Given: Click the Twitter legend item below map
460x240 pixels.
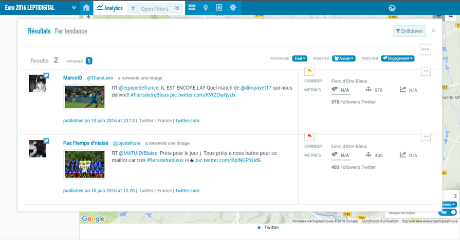Looking at the screenshot, I should tap(268, 227).
